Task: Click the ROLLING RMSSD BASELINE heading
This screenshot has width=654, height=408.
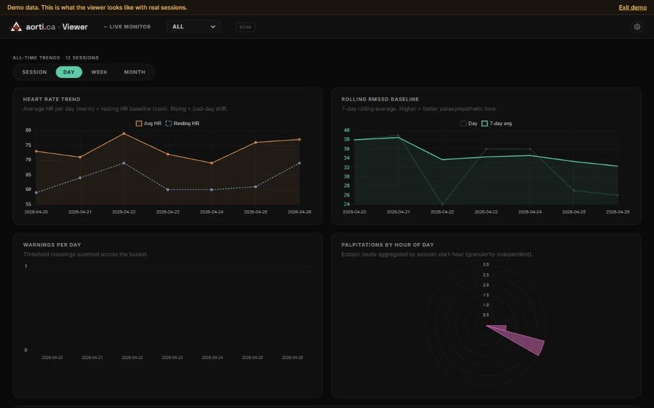Action: coord(380,99)
